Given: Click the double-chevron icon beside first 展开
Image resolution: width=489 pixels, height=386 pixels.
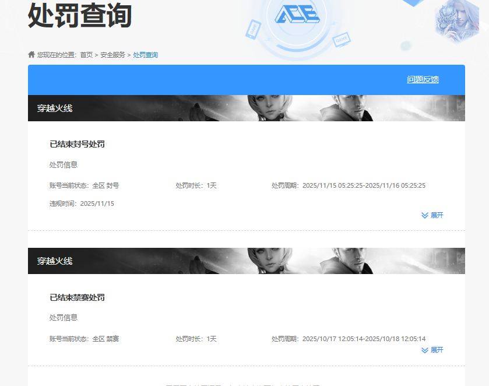Looking at the screenshot, I should click(x=425, y=215).
